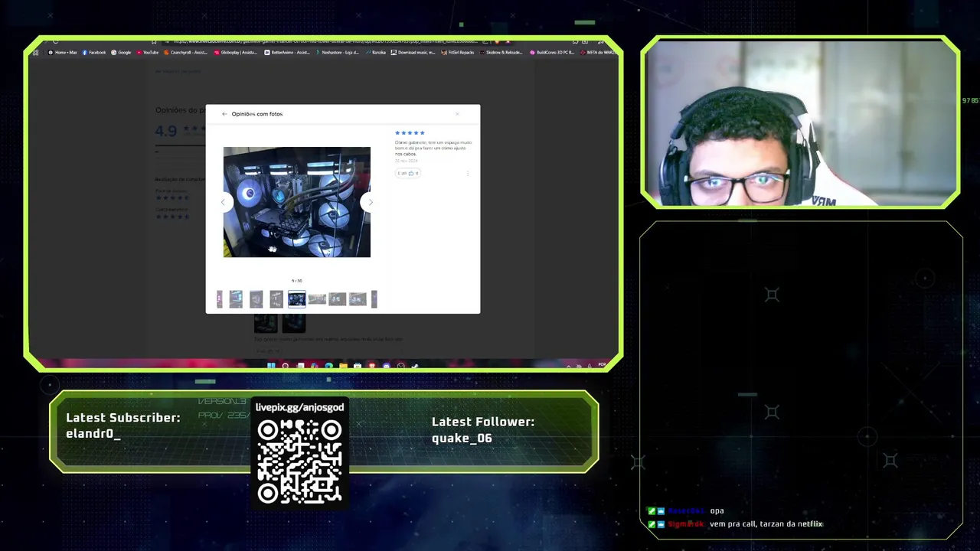
Task: Open the Banzika bookmark
Action: click(x=376, y=53)
